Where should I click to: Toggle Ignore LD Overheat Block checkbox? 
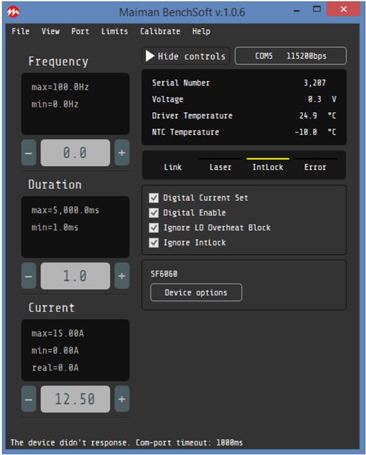click(154, 228)
